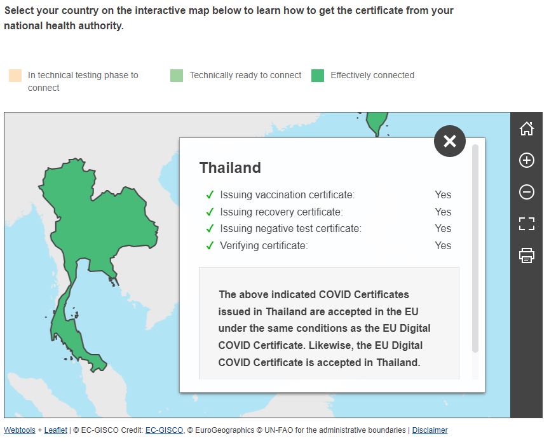Click checkmark next to recovery certificate
549x443 pixels.
210,212
